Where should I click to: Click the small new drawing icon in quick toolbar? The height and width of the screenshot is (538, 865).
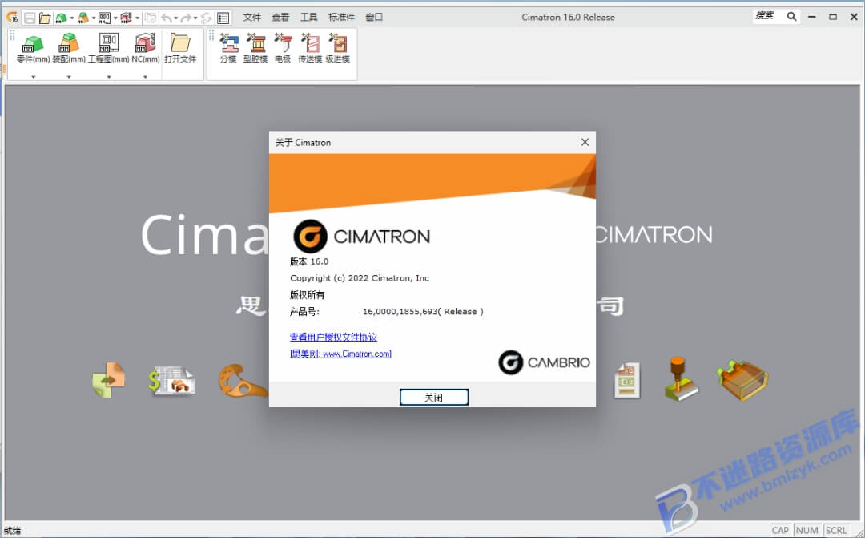pos(105,18)
